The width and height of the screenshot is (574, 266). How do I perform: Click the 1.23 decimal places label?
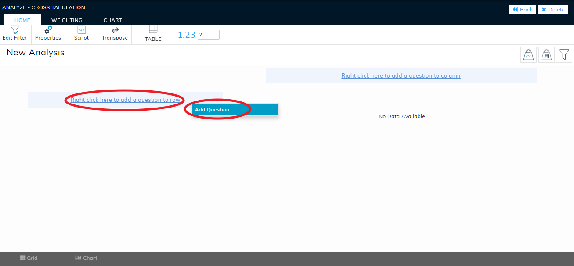pos(186,35)
